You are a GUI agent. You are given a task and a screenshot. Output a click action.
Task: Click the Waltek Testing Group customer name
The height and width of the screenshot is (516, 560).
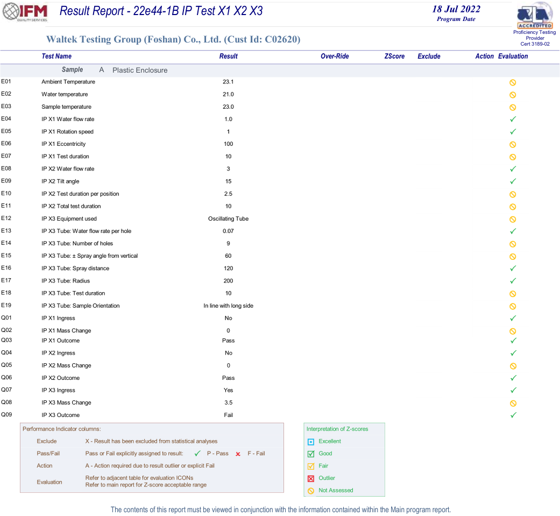click(173, 39)
